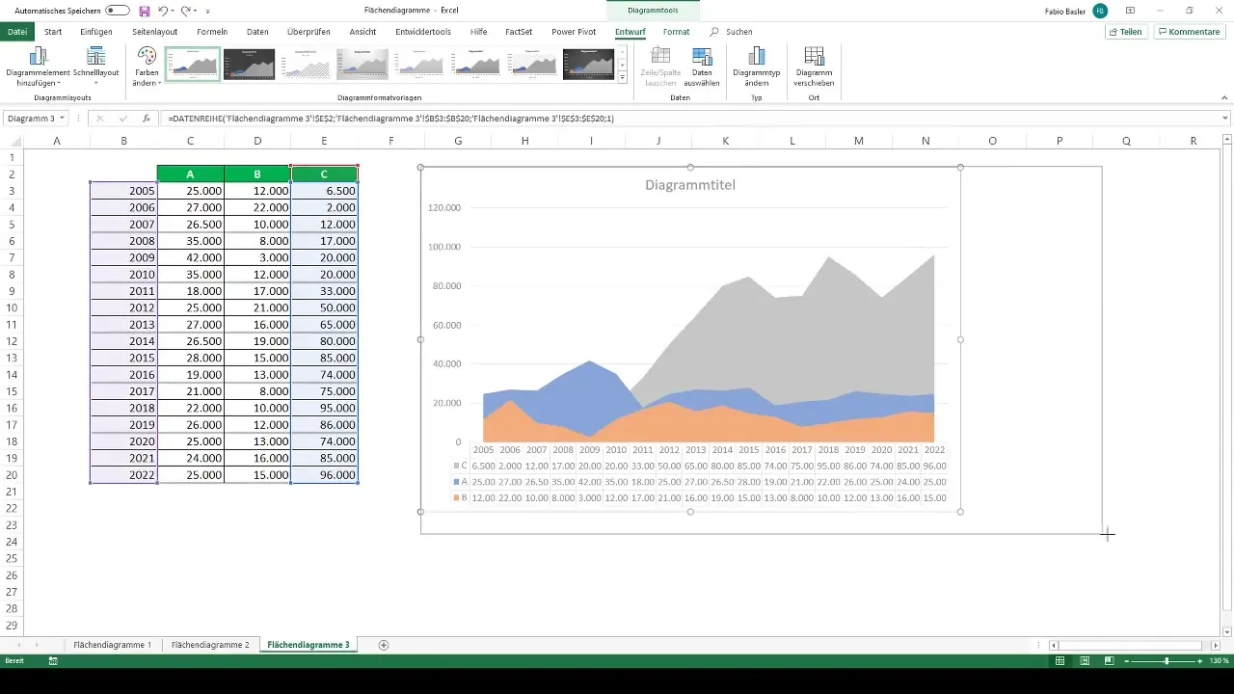Expand the chart styles gallery more arrow
The height and width of the screenshot is (694, 1234).
(623, 77)
